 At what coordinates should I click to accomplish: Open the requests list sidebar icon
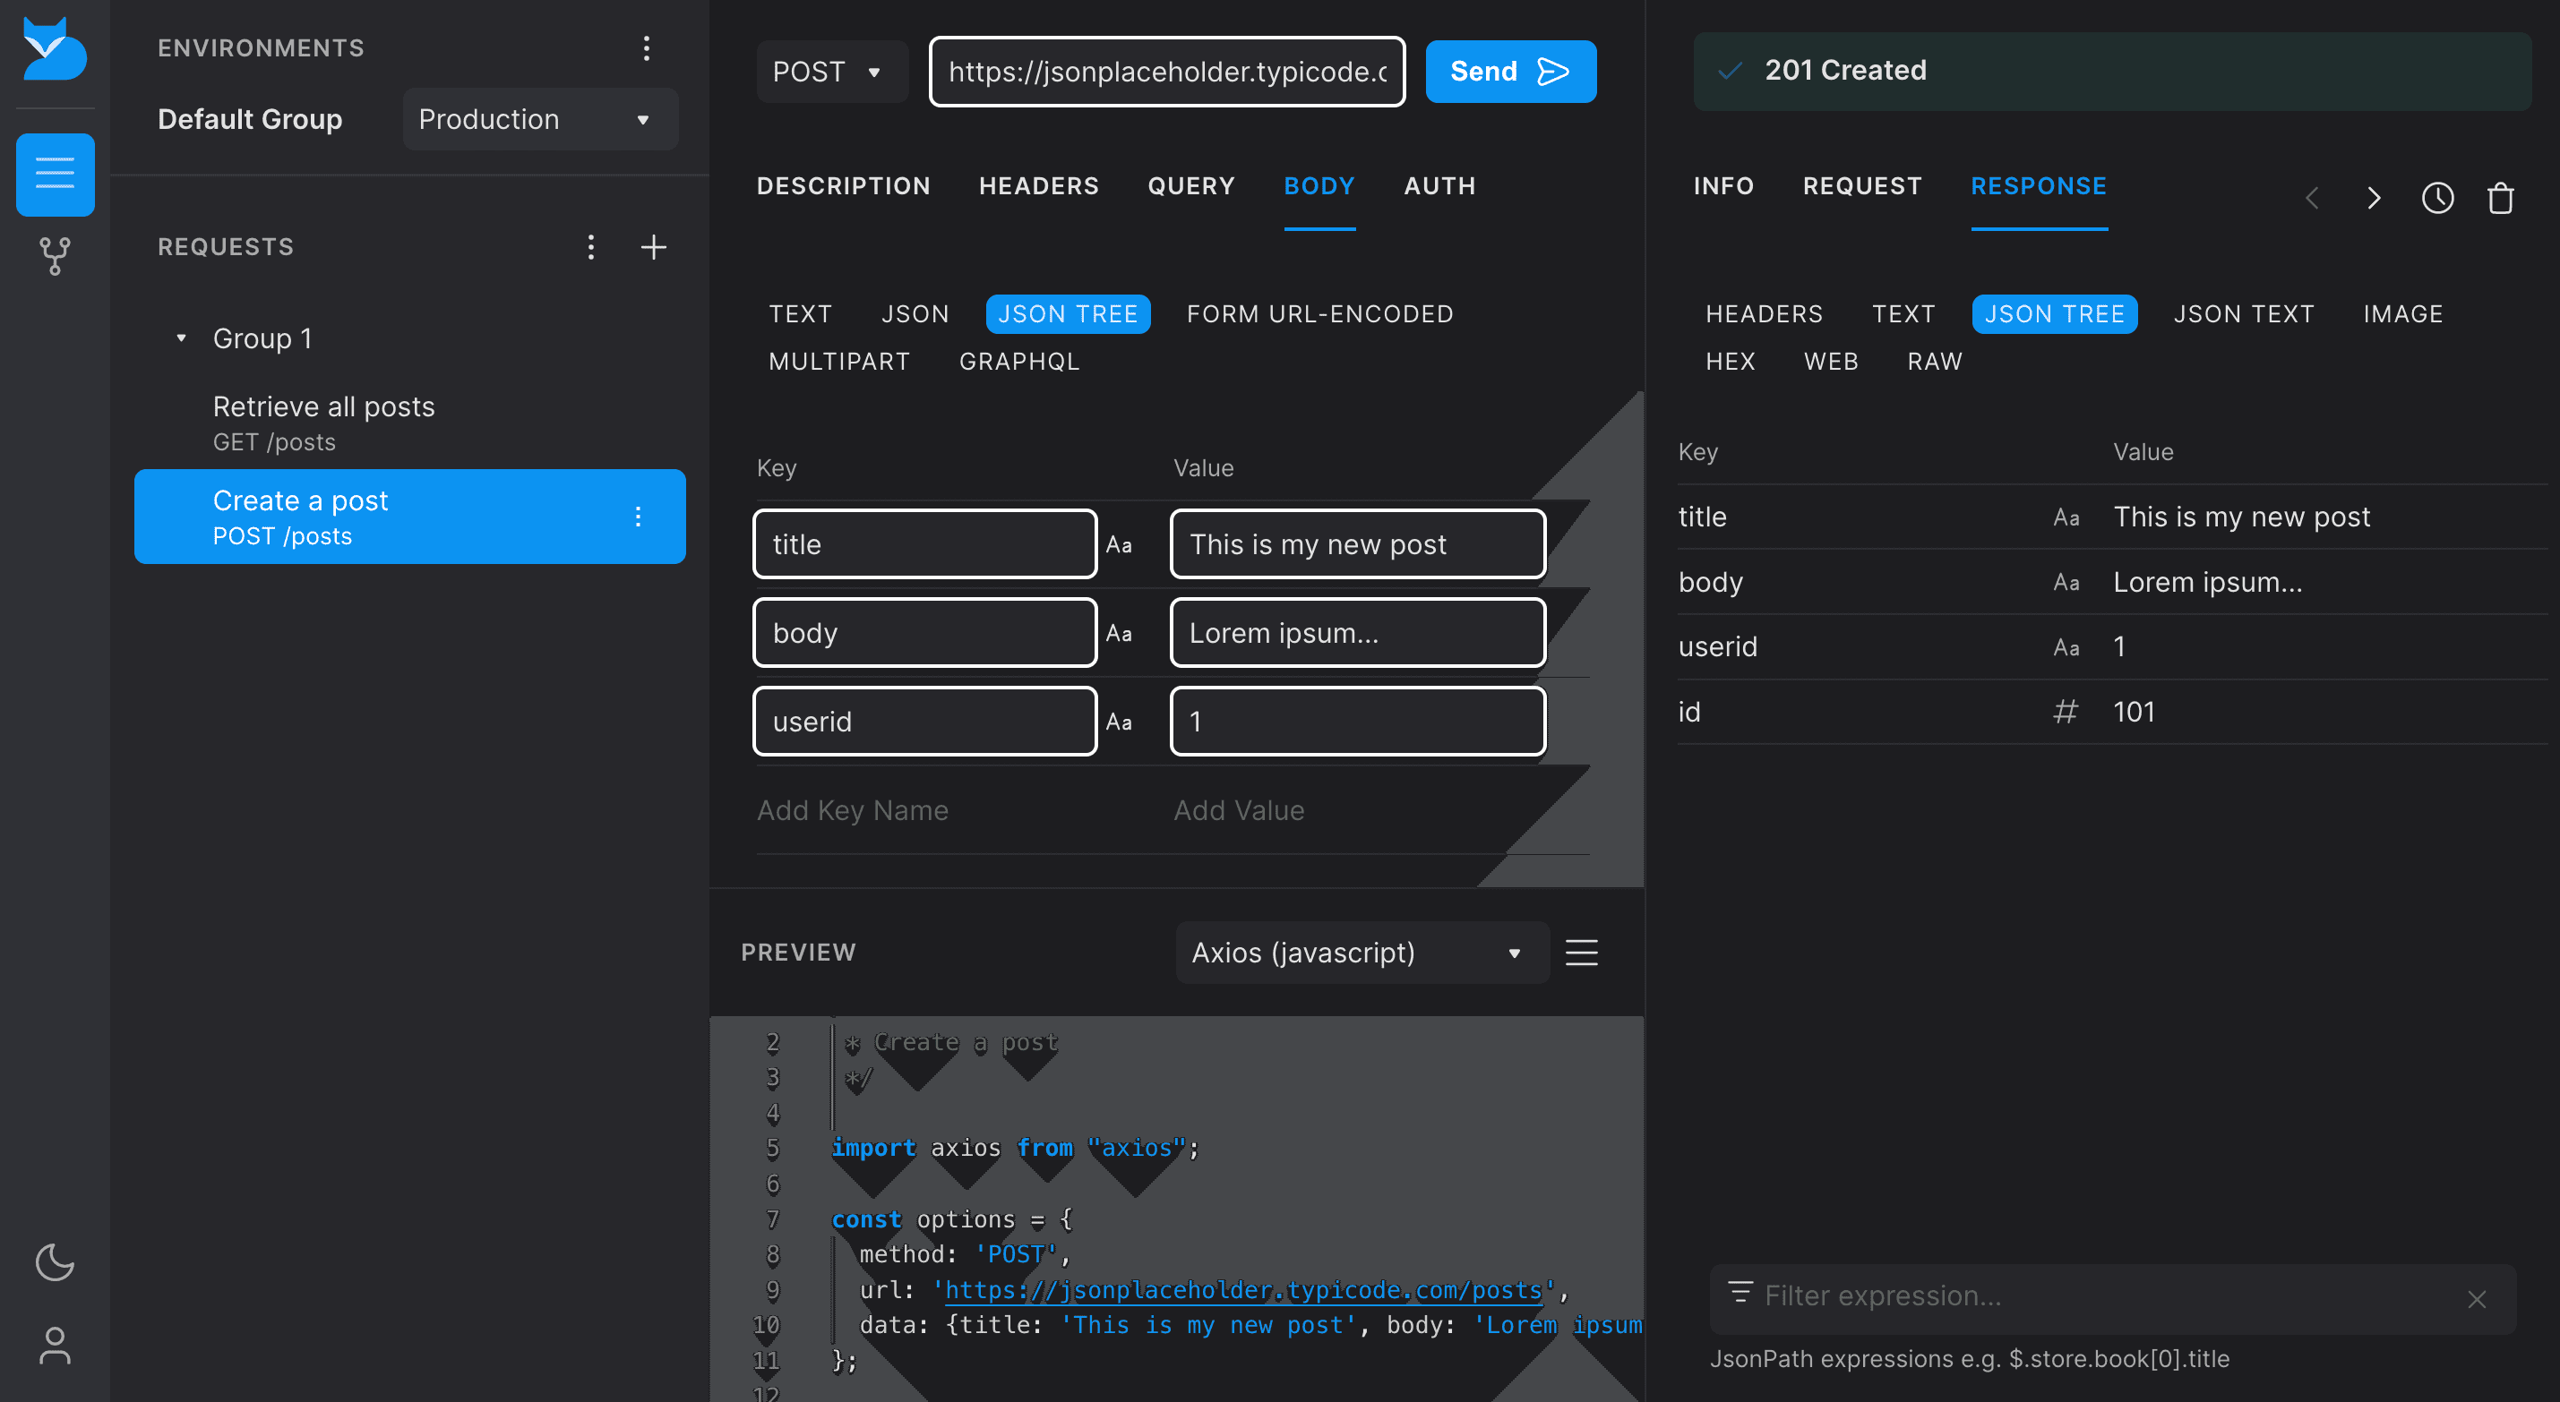[55, 174]
